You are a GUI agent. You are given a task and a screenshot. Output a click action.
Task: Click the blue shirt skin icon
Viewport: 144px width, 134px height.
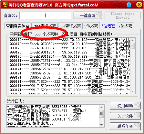tap(129, 5)
